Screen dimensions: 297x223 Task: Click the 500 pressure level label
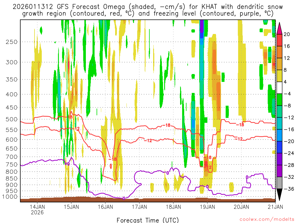coord(12,119)
